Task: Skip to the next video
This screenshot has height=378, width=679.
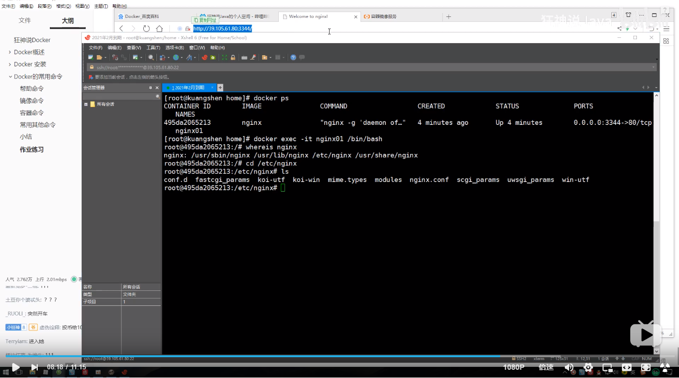Action: [34, 367]
